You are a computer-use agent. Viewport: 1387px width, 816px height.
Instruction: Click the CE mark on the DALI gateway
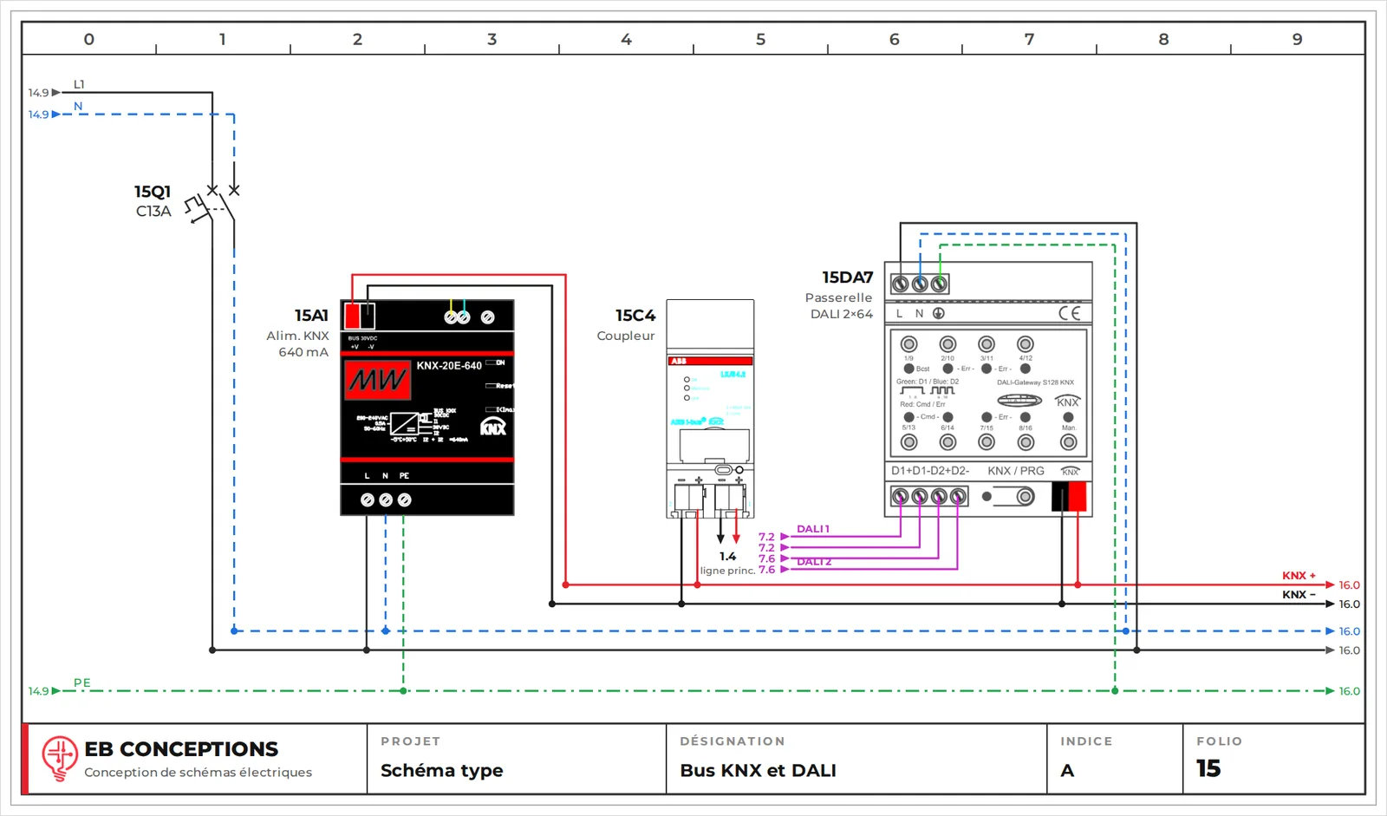(x=1070, y=313)
